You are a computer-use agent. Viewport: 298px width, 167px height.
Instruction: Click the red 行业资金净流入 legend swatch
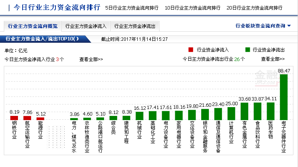pos(191,50)
